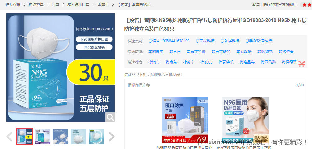Viewport: 312px width, 149px height.
Task: Open the 护理护具 breadcrumb category
Action: click(x=36, y=5)
